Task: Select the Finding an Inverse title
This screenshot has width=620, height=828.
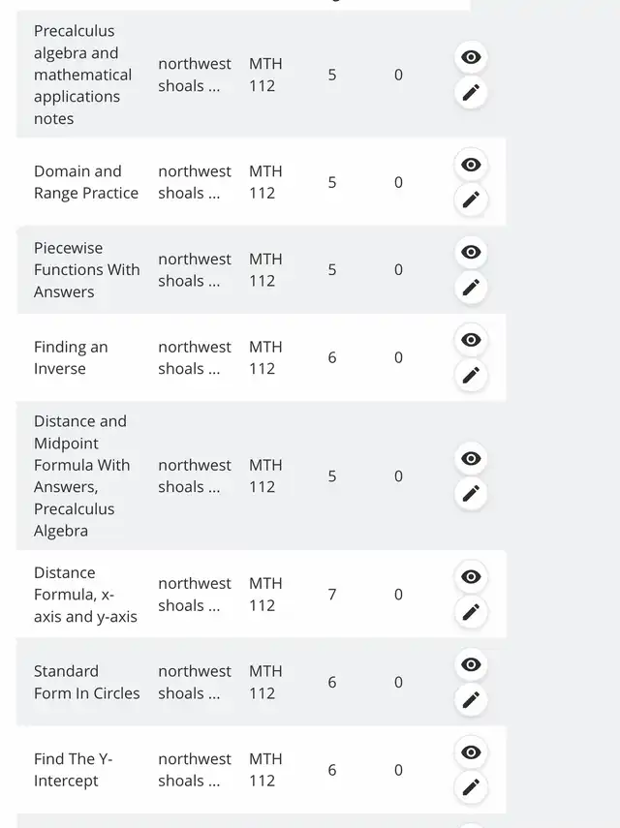Action: pyautogui.click(x=71, y=357)
